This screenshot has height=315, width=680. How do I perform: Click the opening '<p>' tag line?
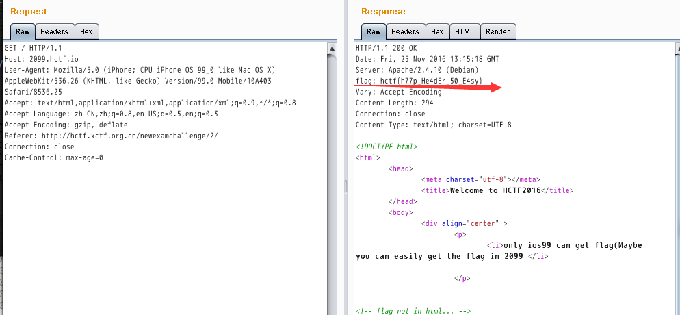click(x=460, y=235)
